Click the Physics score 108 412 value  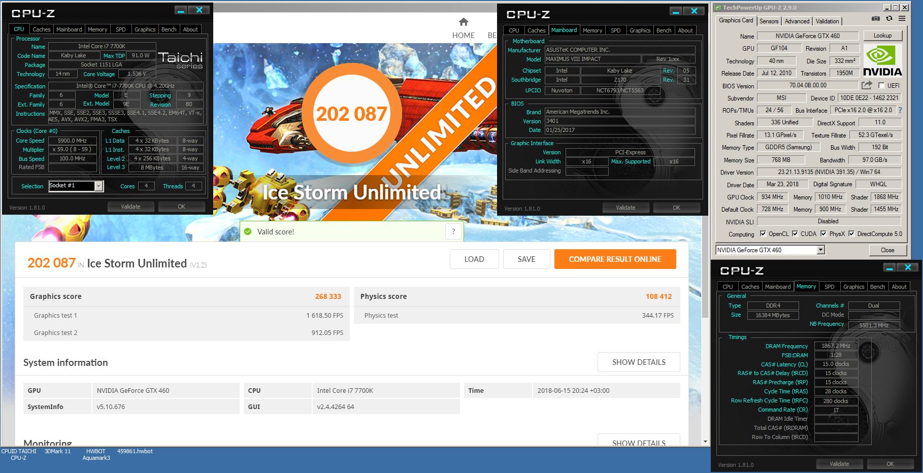pos(658,296)
